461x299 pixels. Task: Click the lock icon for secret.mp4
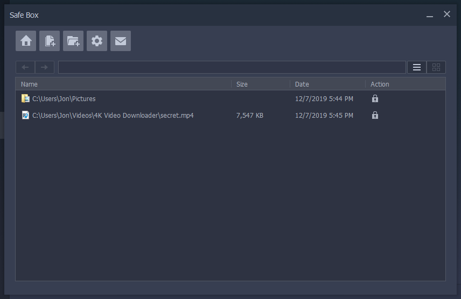[x=375, y=115]
